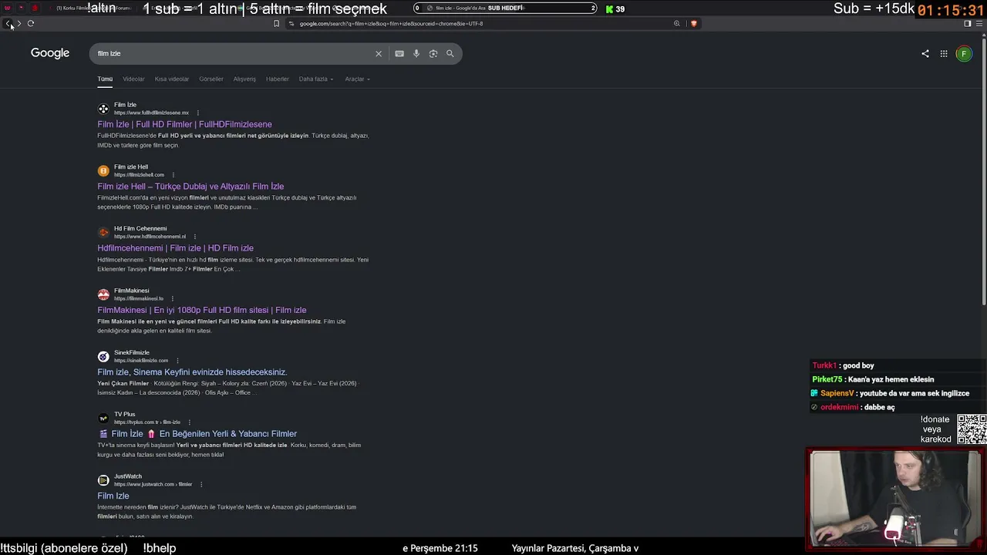Image resolution: width=987 pixels, height=555 pixels.
Task: Click chat message 'dabbe aç'
Action: coord(880,407)
